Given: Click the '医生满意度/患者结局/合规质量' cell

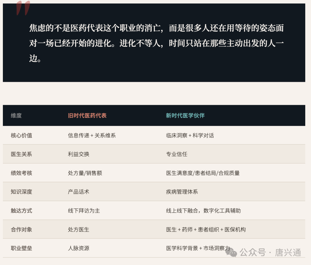Looking at the screenshot, I should (x=203, y=173).
